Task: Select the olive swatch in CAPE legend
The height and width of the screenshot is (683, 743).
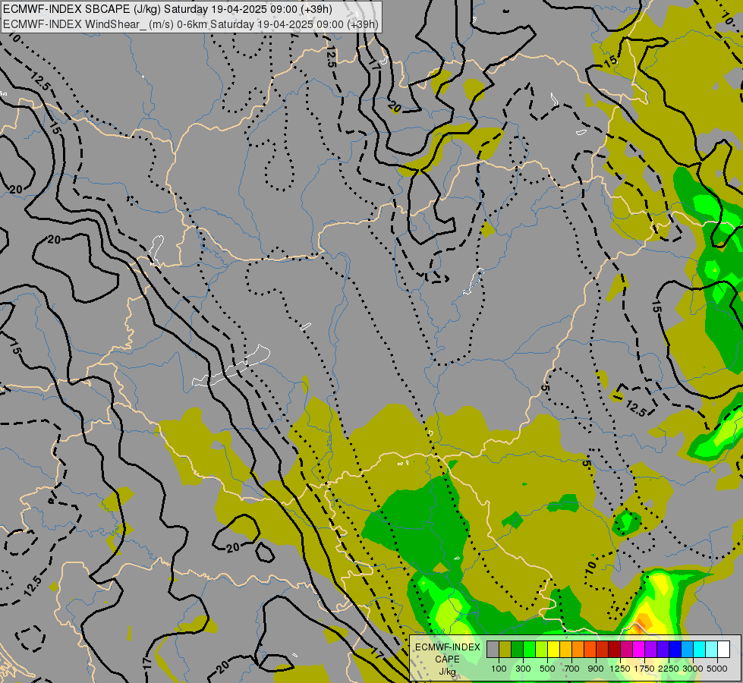Action: (505, 649)
